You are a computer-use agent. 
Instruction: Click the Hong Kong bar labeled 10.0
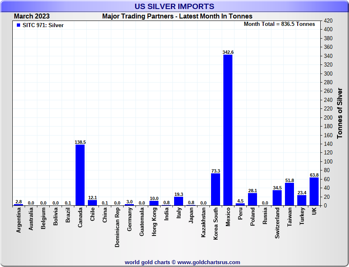154,203
